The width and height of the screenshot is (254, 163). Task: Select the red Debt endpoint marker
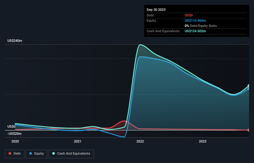(x=249, y=130)
